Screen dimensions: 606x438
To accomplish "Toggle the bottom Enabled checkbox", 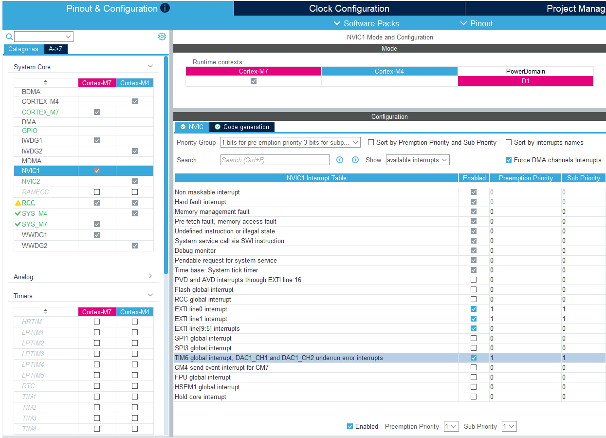I will [349, 426].
